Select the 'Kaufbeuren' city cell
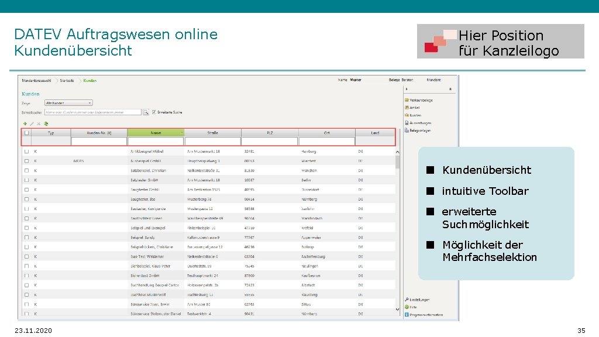This screenshot has width=599, height=337. [311, 276]
